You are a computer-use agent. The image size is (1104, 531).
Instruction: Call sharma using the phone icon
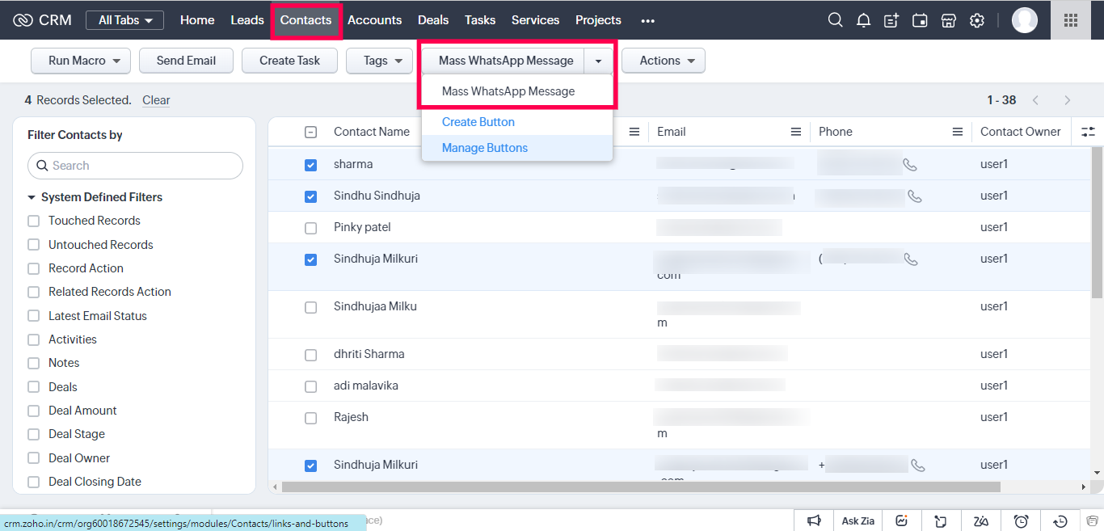click(x=910, y=165)
